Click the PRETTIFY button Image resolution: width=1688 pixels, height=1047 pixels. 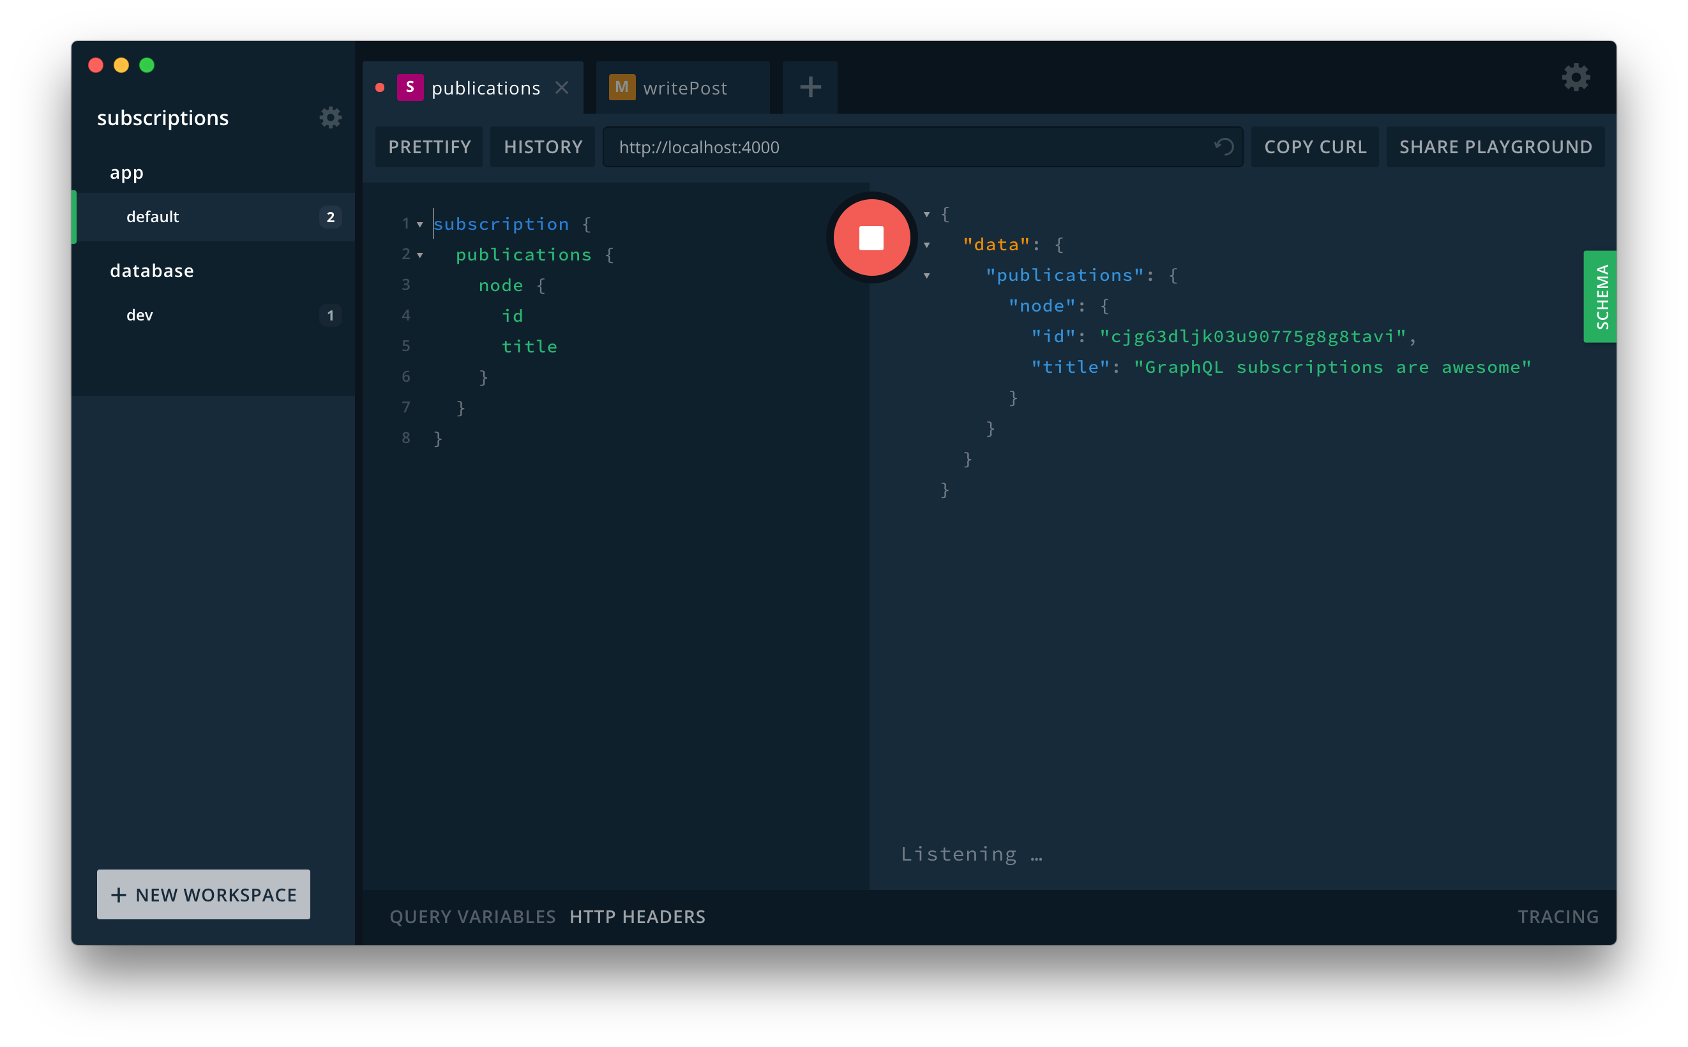pyautogui.click(x=429, y=147)
